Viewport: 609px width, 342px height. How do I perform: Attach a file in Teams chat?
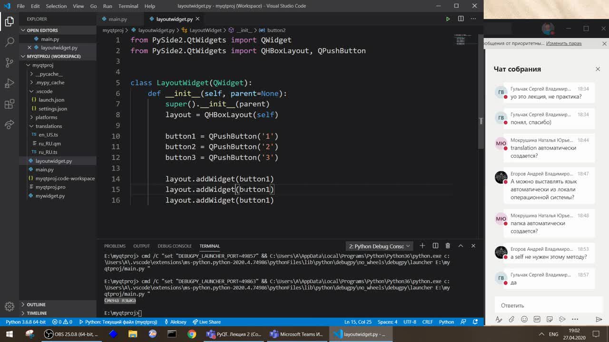pyautogui.click(x=511, y=319)
